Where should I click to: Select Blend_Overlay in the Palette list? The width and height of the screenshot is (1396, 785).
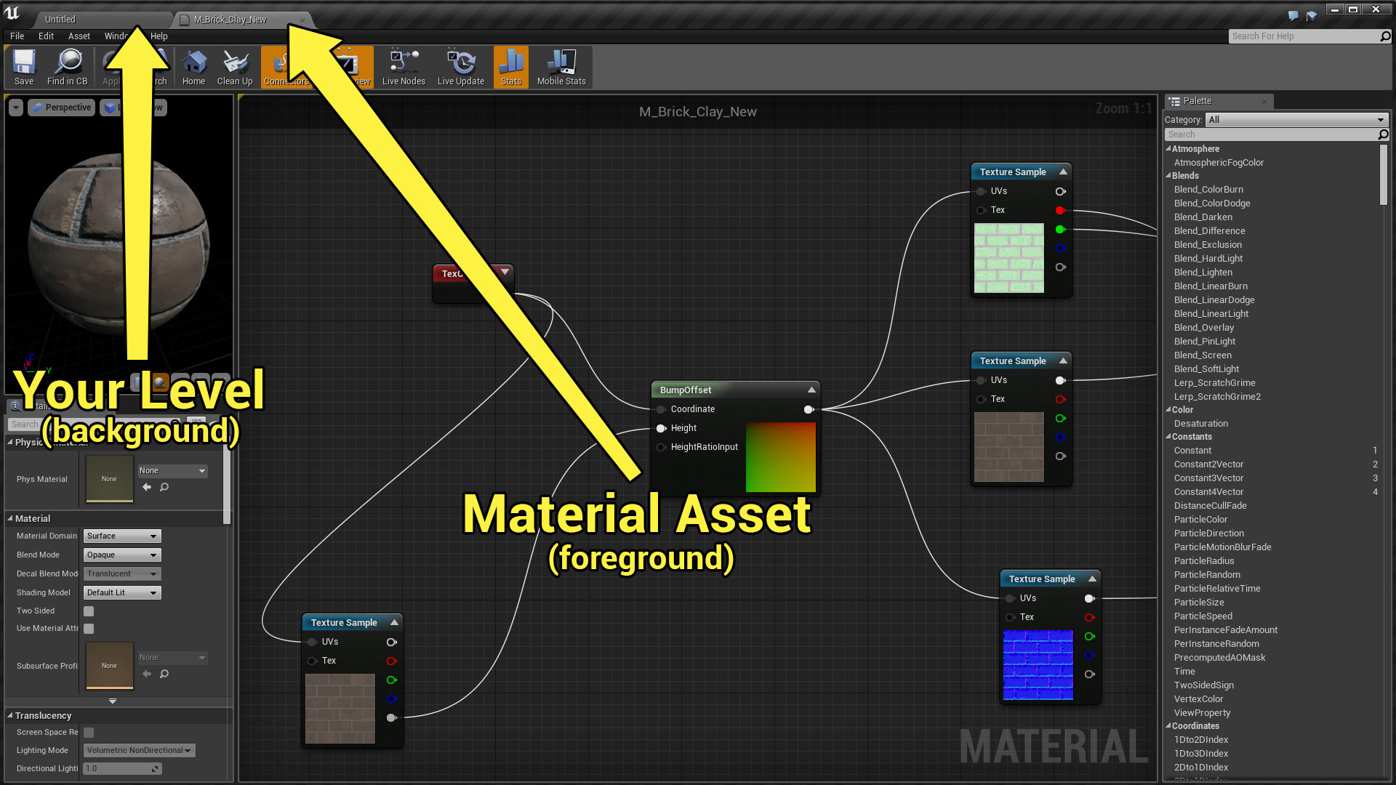1203,328
